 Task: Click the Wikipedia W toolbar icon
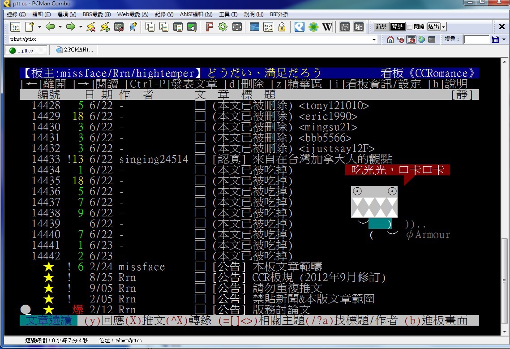pos(327,27)
